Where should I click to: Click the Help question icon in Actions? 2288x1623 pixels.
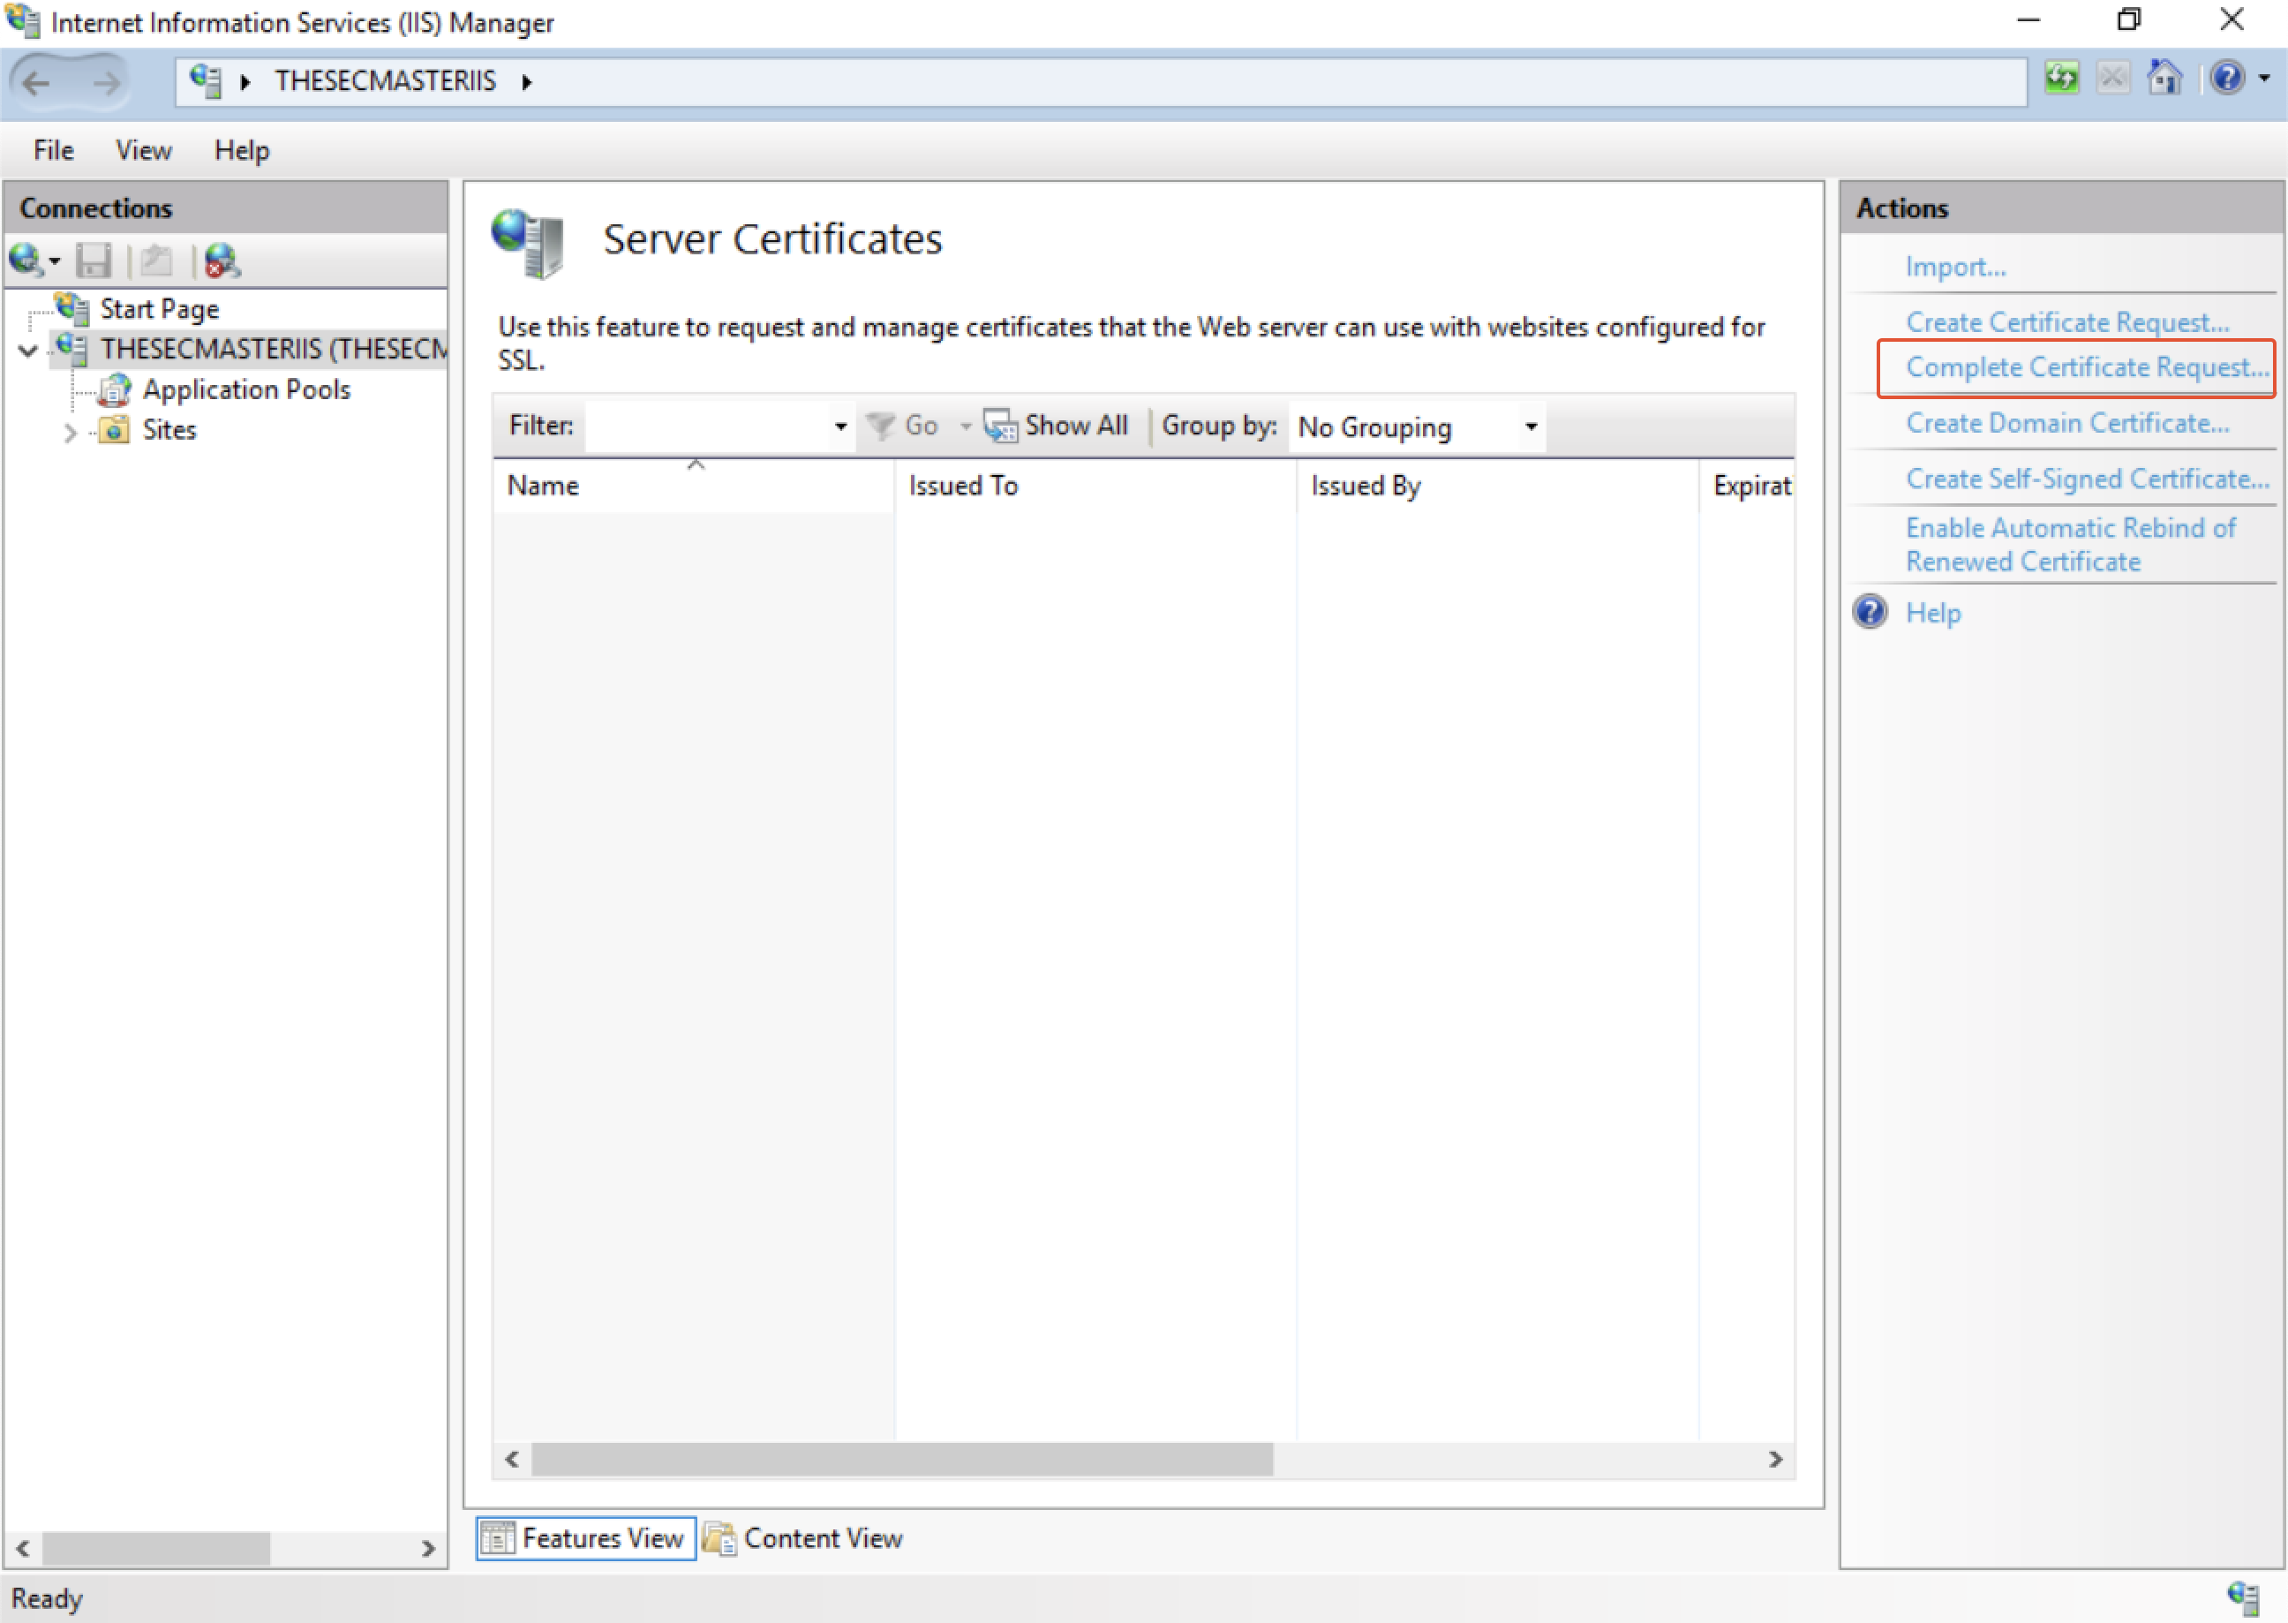click(1870, 612)
